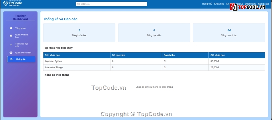The image size is (272, 120).
Task: Click the plus icon for Tạo khóa học mới
Action: tap(11, 45)
